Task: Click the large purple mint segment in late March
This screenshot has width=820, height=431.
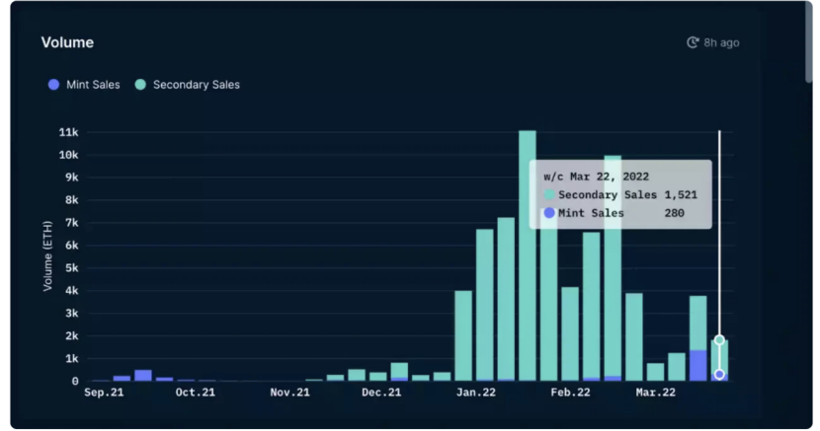Action: [697, 365]
